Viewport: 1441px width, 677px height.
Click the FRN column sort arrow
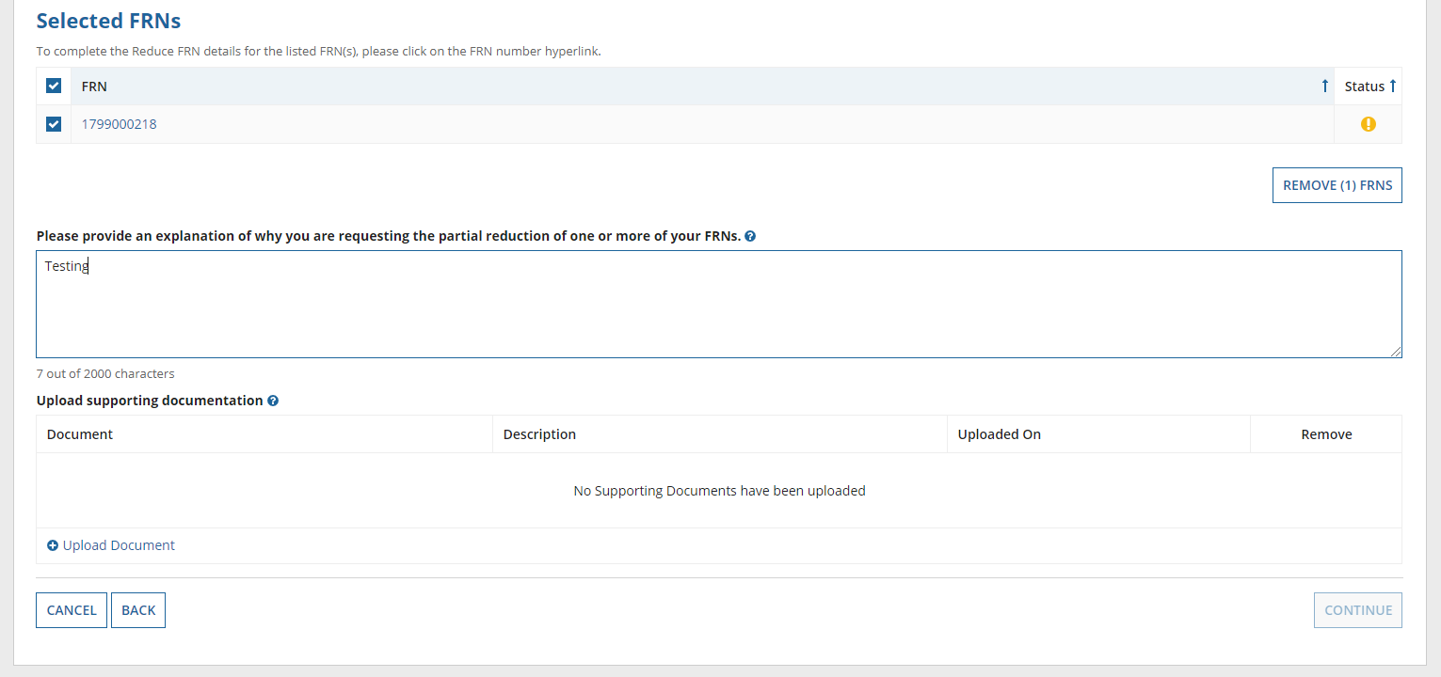(1324, 87)
